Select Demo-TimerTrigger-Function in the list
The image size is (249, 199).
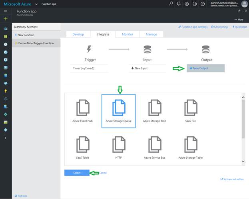point(36,43)
